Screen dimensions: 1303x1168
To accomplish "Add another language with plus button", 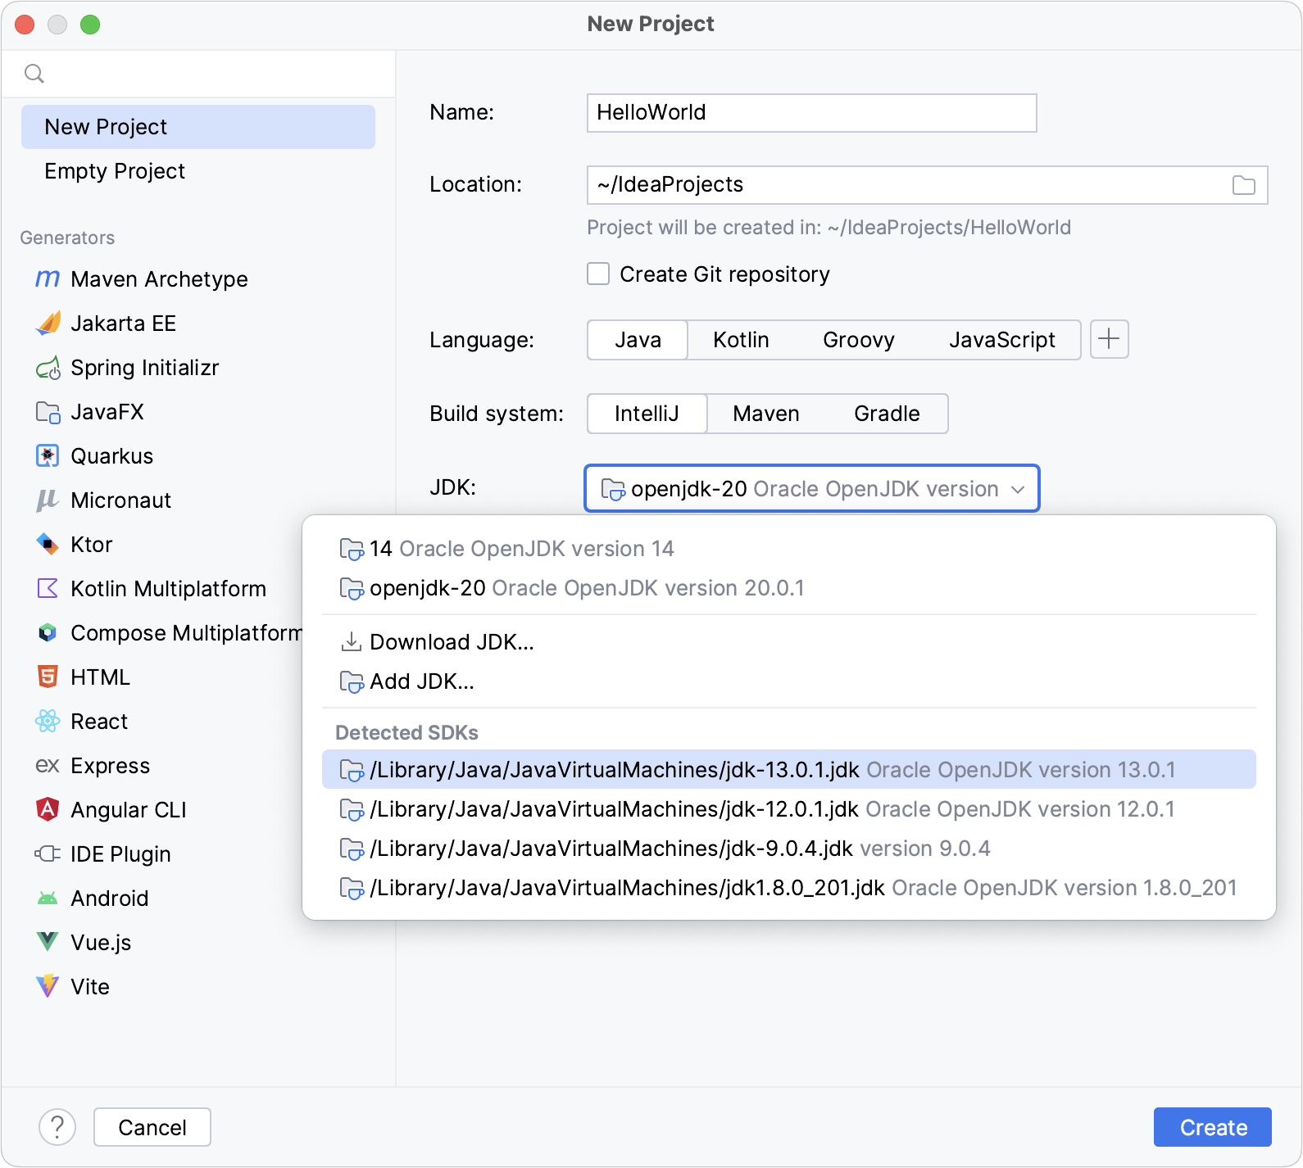I will [x=1110, y=339].
